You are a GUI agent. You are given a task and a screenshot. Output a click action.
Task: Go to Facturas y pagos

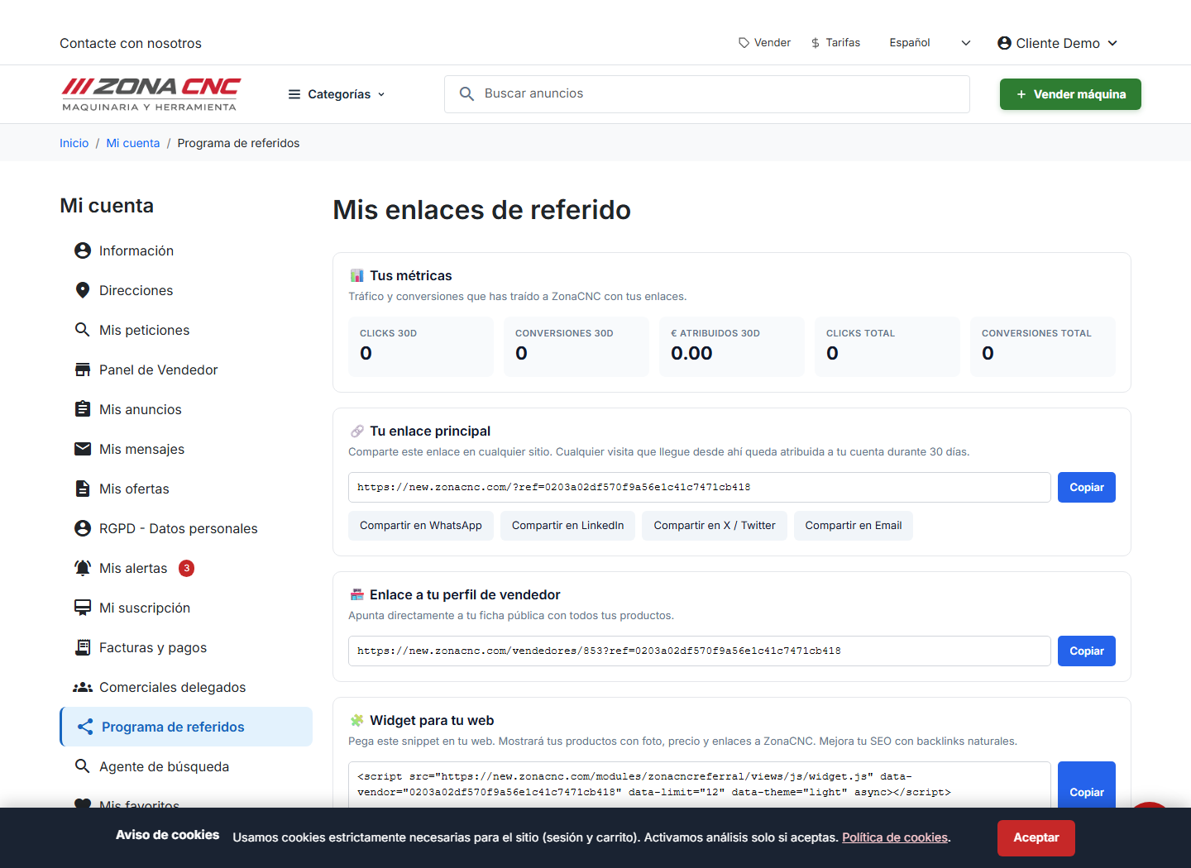click(x=186, y=647)
